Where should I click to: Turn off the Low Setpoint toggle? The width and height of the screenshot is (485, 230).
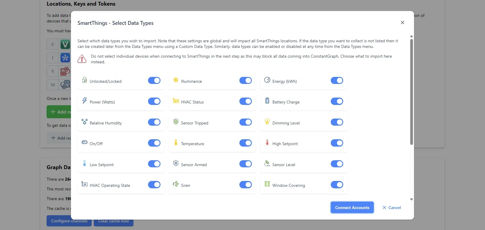tap(154, 164)
